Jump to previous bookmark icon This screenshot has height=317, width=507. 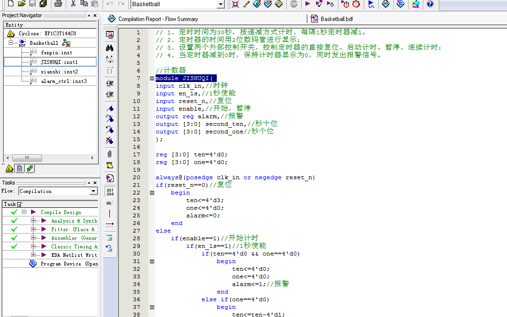110,130
